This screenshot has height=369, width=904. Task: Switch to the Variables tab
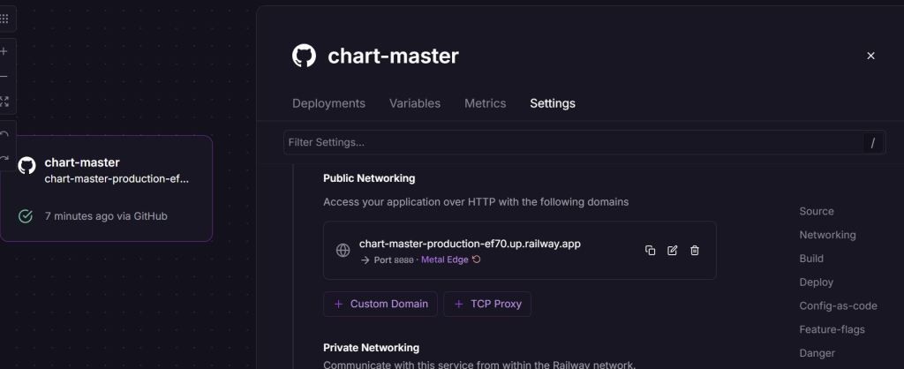[415, 103]
